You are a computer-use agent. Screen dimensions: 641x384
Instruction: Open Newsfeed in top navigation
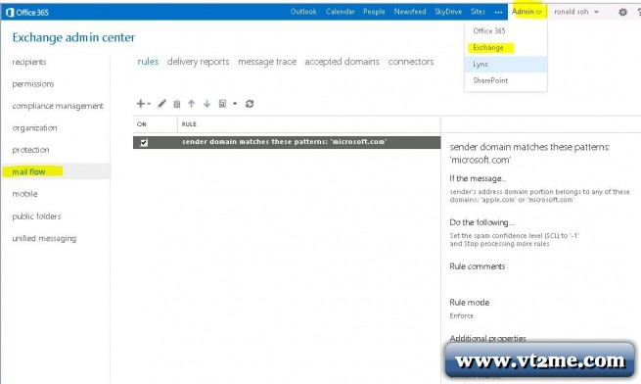point(410,12)
